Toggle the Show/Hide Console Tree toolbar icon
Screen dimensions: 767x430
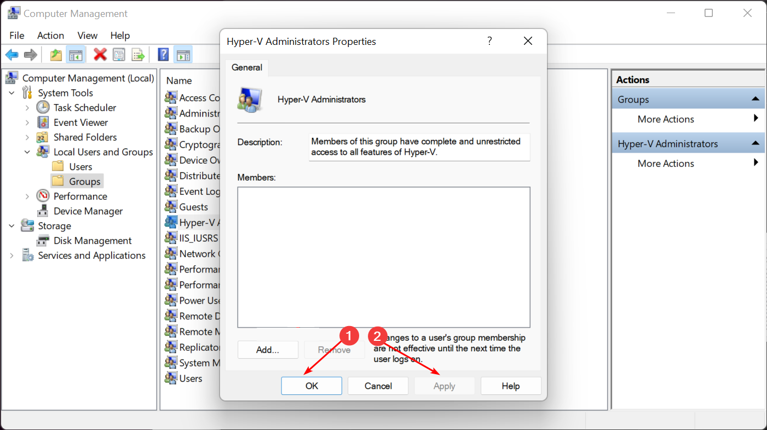pos(75,55)
